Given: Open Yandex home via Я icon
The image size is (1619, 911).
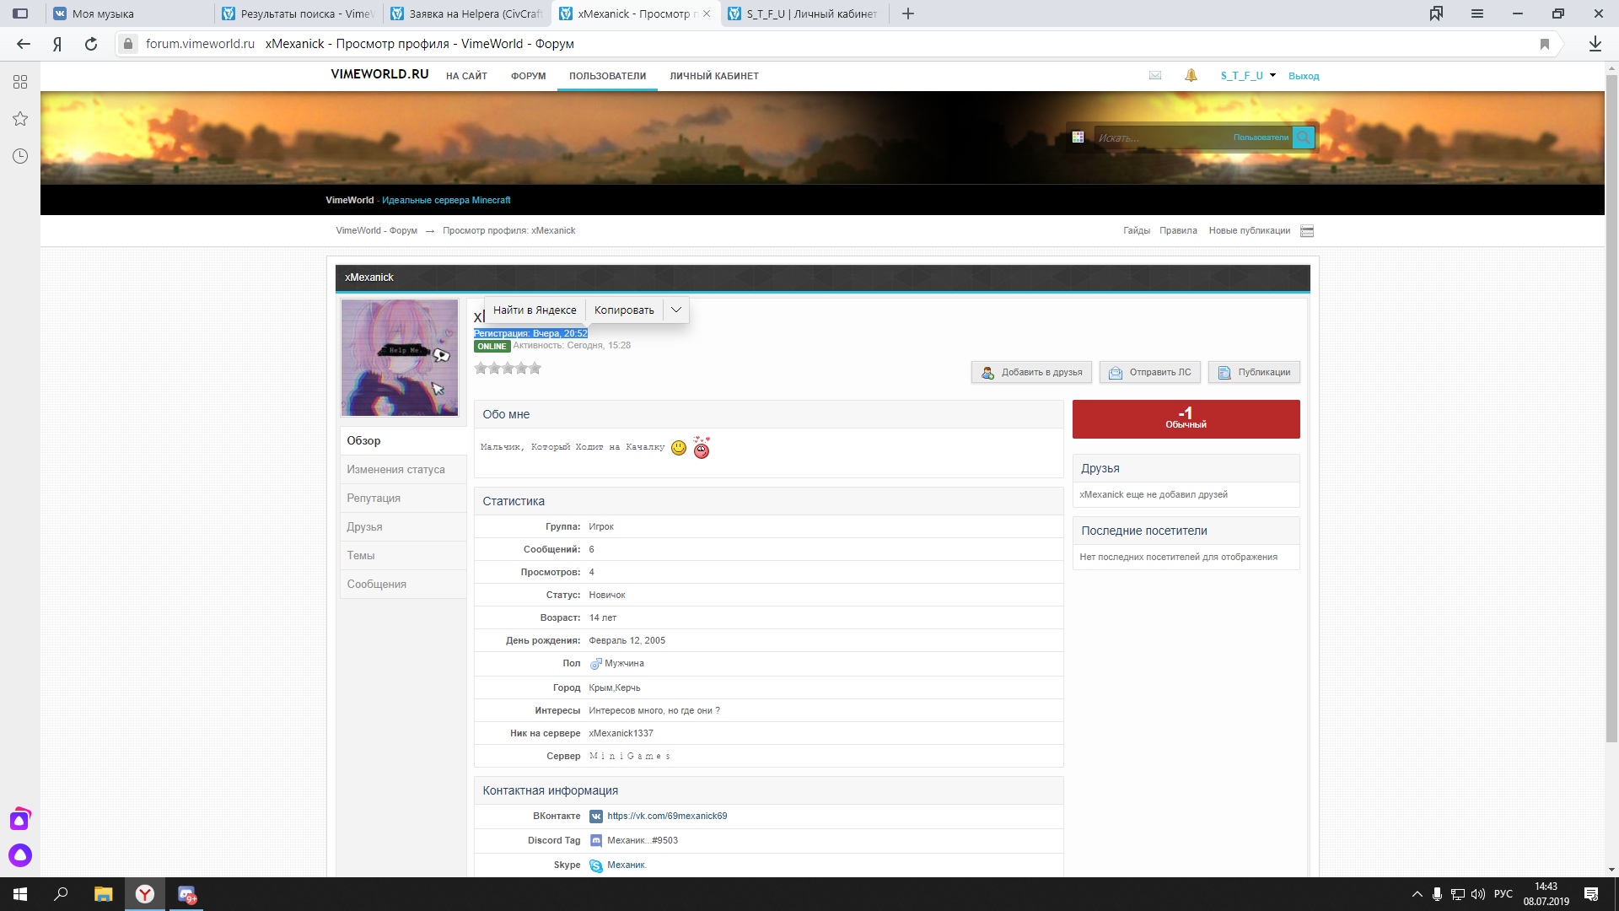Looking at the screenshot, I should (x=57, y=44).
